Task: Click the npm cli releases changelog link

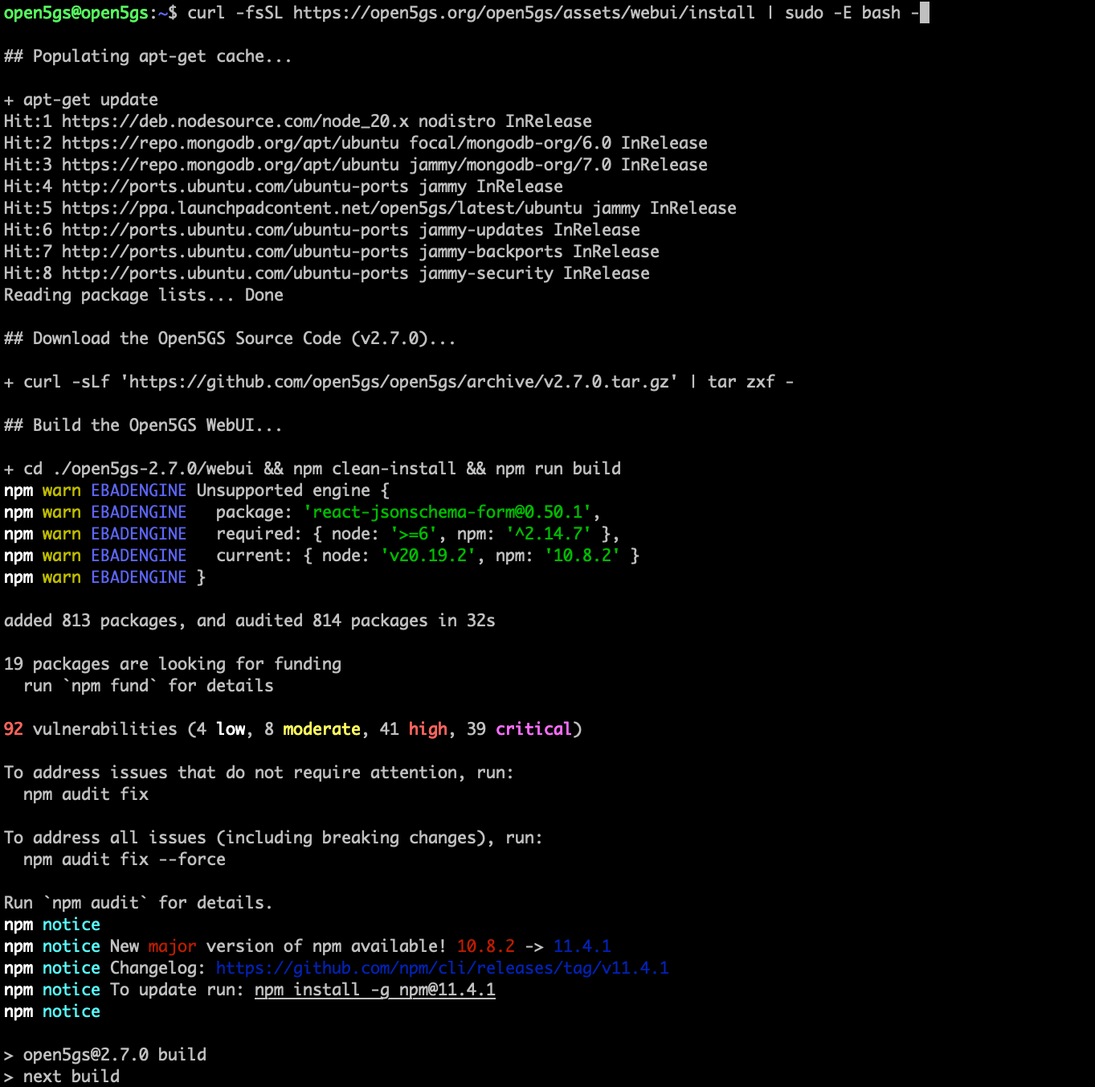Action: click(x=442, y=968)
